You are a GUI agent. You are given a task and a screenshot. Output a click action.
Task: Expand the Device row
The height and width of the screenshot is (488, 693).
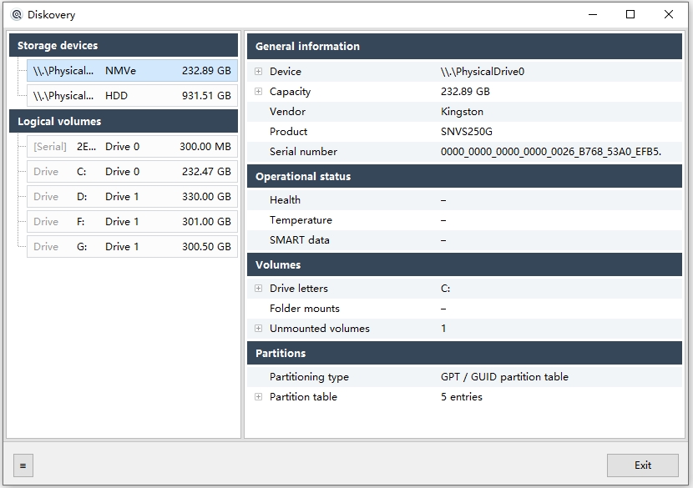point(259,71)
